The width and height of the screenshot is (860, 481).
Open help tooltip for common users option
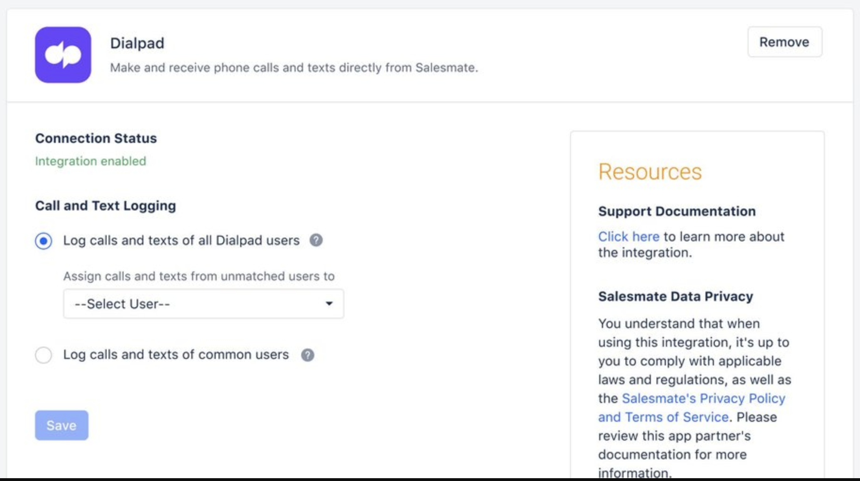tap(308, 355)
